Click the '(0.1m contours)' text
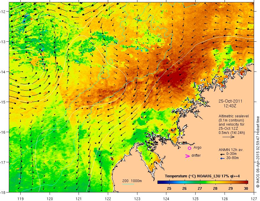Screen dimensions: 260x201 (x=231, y=120)
